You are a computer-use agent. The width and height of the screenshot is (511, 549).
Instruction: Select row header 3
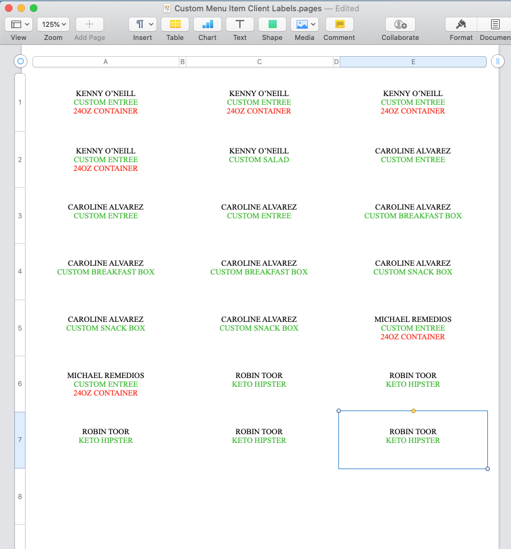point(20,216)
